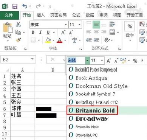The image size is (147, 140).
Task: Open mini toolbar font size dropdown
Action: (x=102, y=60)
